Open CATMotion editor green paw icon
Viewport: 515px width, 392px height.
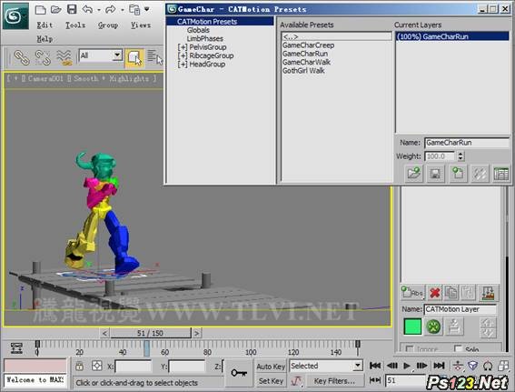[x=433, y=327]
